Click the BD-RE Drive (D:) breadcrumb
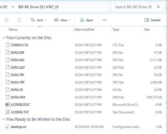 pyautogui.click(x=38, y=7)
